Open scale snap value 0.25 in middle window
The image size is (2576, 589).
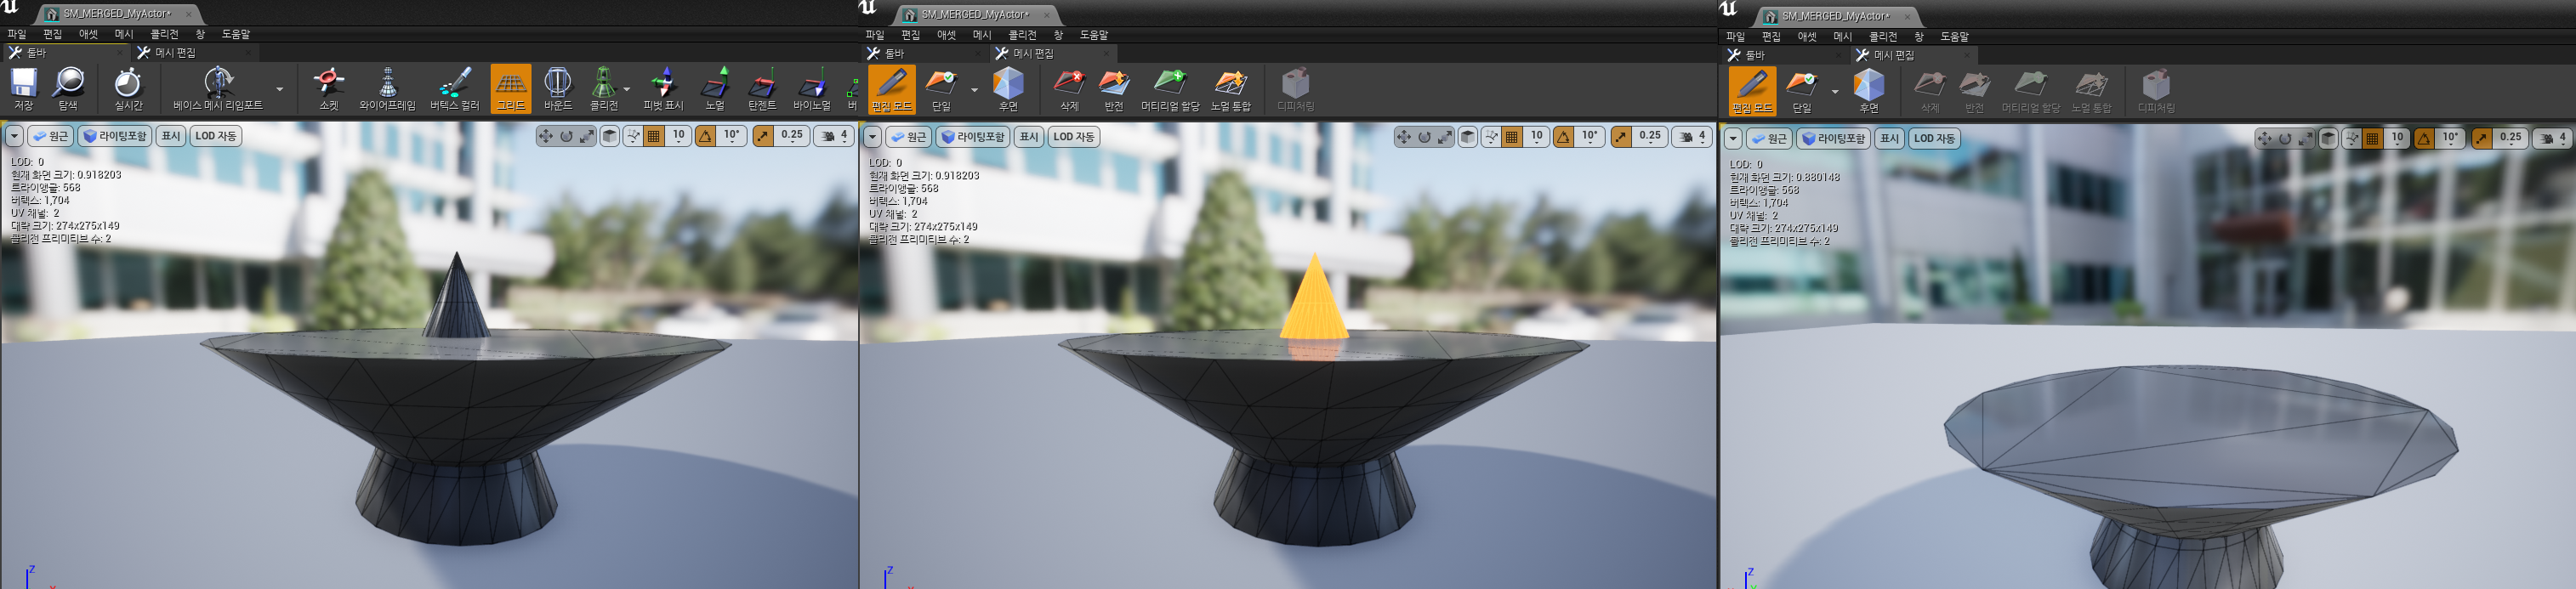(1650, 137)
